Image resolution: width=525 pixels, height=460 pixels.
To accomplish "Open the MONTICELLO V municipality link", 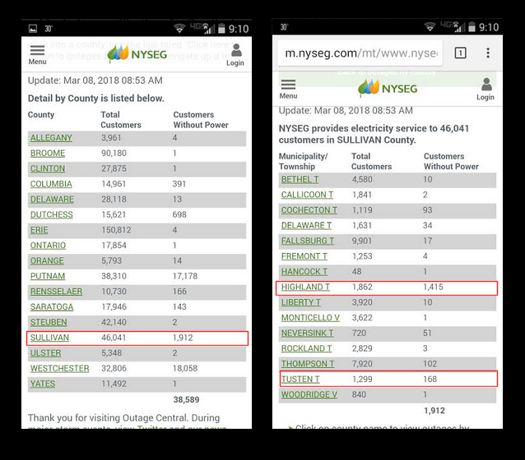I will pyautogui.click(x=310, y=318).
